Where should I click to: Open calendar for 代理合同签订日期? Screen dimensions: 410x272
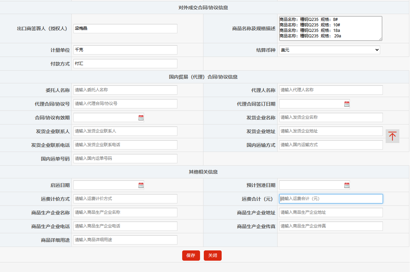(347, 104)
